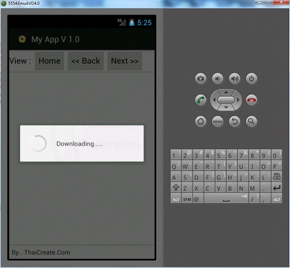Click the D-pad down arrow

pos(226,107)
